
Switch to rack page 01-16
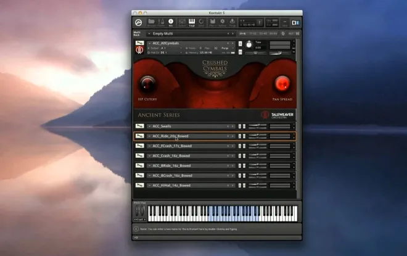coord(243,33)
